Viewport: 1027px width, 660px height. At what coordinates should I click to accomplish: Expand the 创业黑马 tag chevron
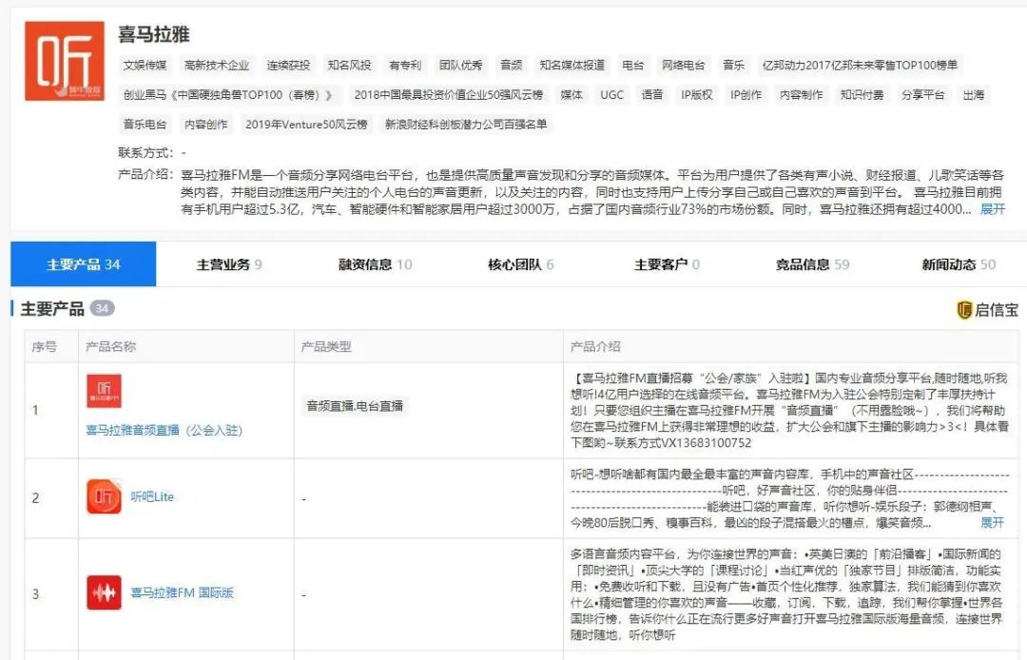click(329, 95)
